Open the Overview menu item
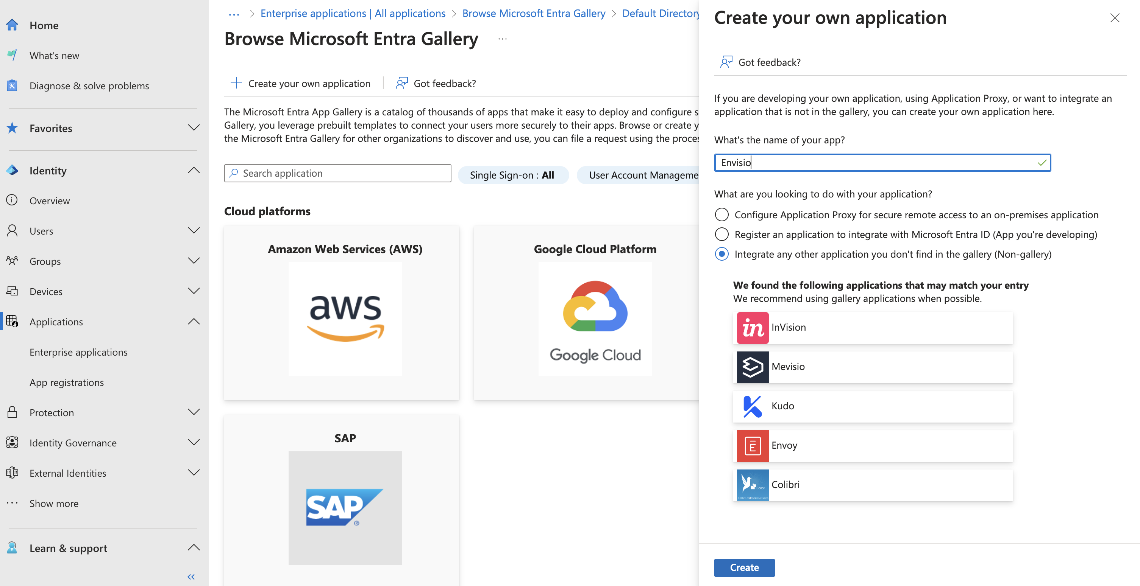1140x586 pixels. (x=50, y=201)
